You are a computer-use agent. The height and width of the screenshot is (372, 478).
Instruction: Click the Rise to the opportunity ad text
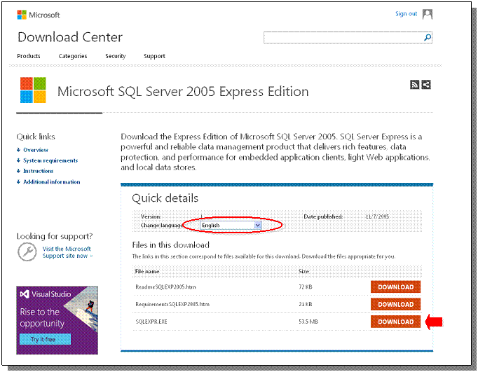click(x=42, y=317)
